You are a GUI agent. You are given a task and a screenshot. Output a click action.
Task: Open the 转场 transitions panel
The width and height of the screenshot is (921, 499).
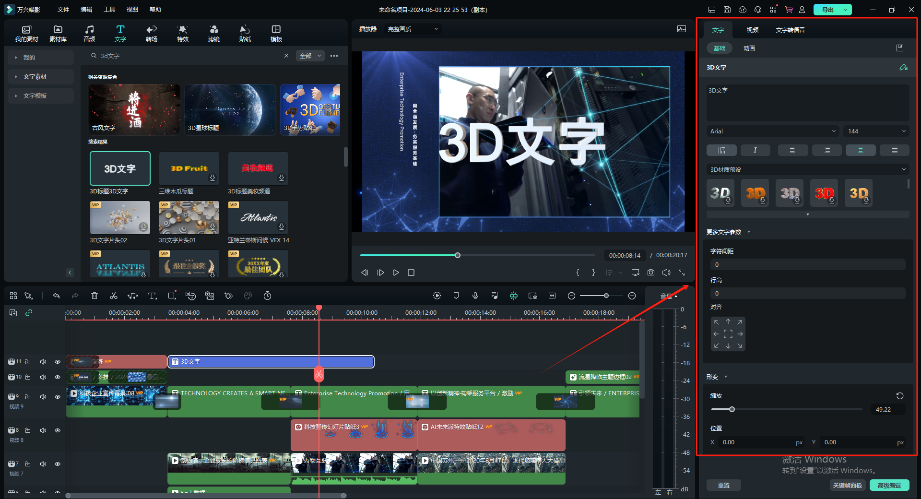tap(152, 33)
